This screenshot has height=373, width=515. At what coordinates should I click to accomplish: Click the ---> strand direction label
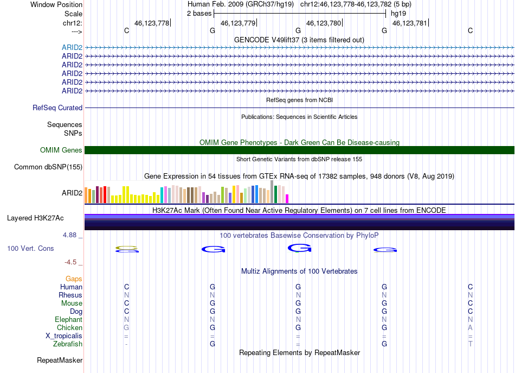coord(76,31)
